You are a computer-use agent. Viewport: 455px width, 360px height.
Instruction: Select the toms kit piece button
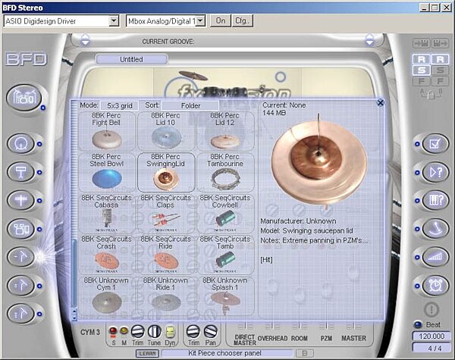21,229
